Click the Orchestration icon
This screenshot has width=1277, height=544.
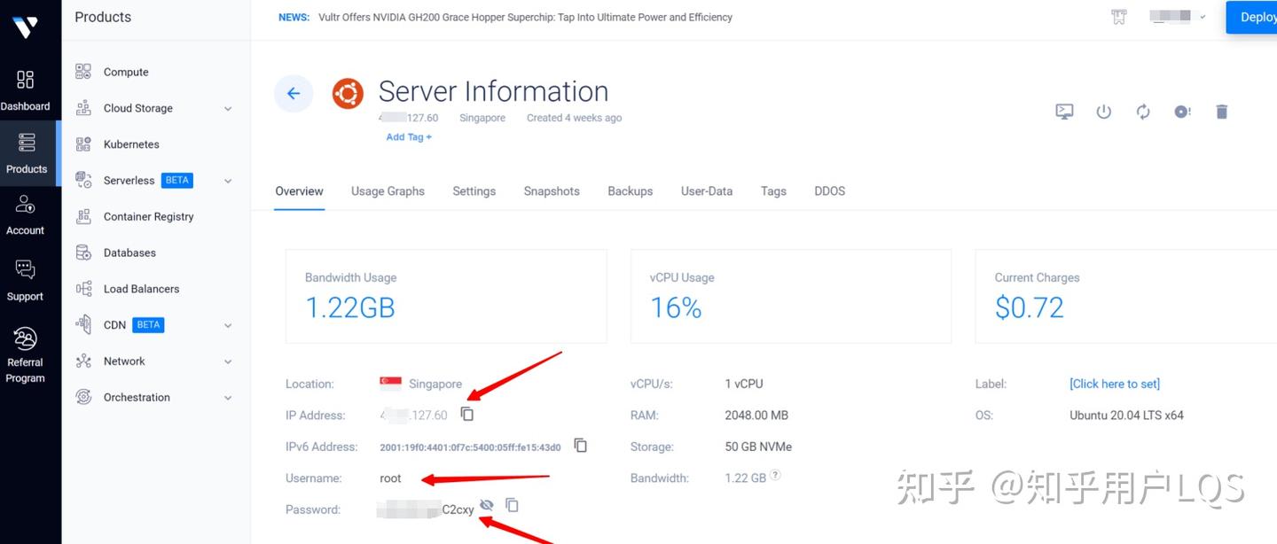pos(83,397)
